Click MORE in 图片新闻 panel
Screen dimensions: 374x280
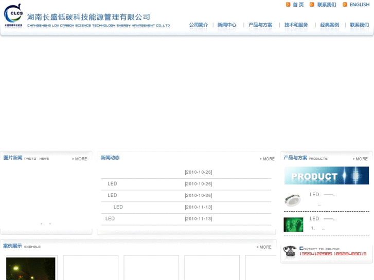click(x=80, y=159)
